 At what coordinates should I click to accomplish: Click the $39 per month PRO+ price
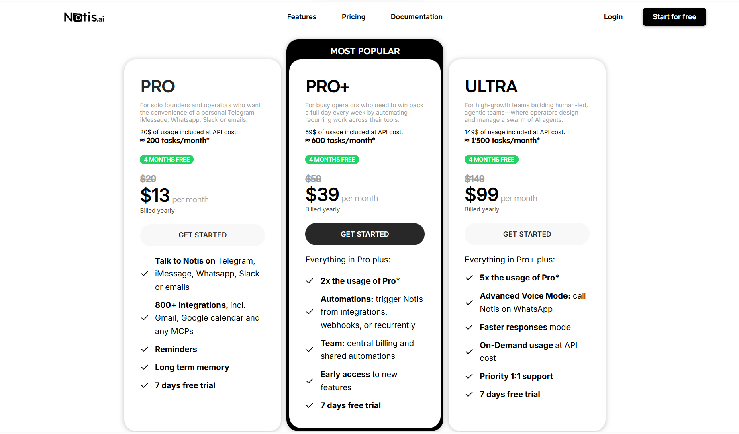323,195
